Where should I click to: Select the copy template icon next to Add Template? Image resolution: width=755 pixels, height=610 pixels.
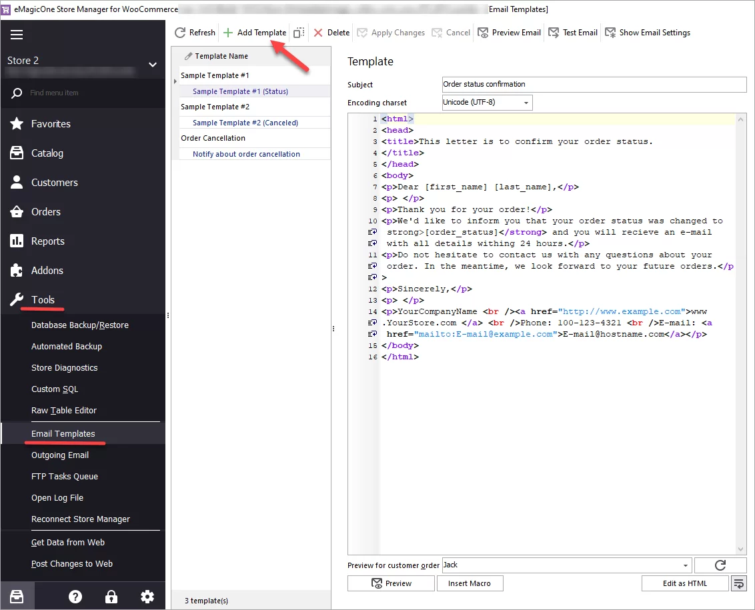click(x=298, y=32)
